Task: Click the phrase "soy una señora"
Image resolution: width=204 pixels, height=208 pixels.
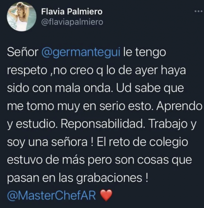Action: click(47, 142)
